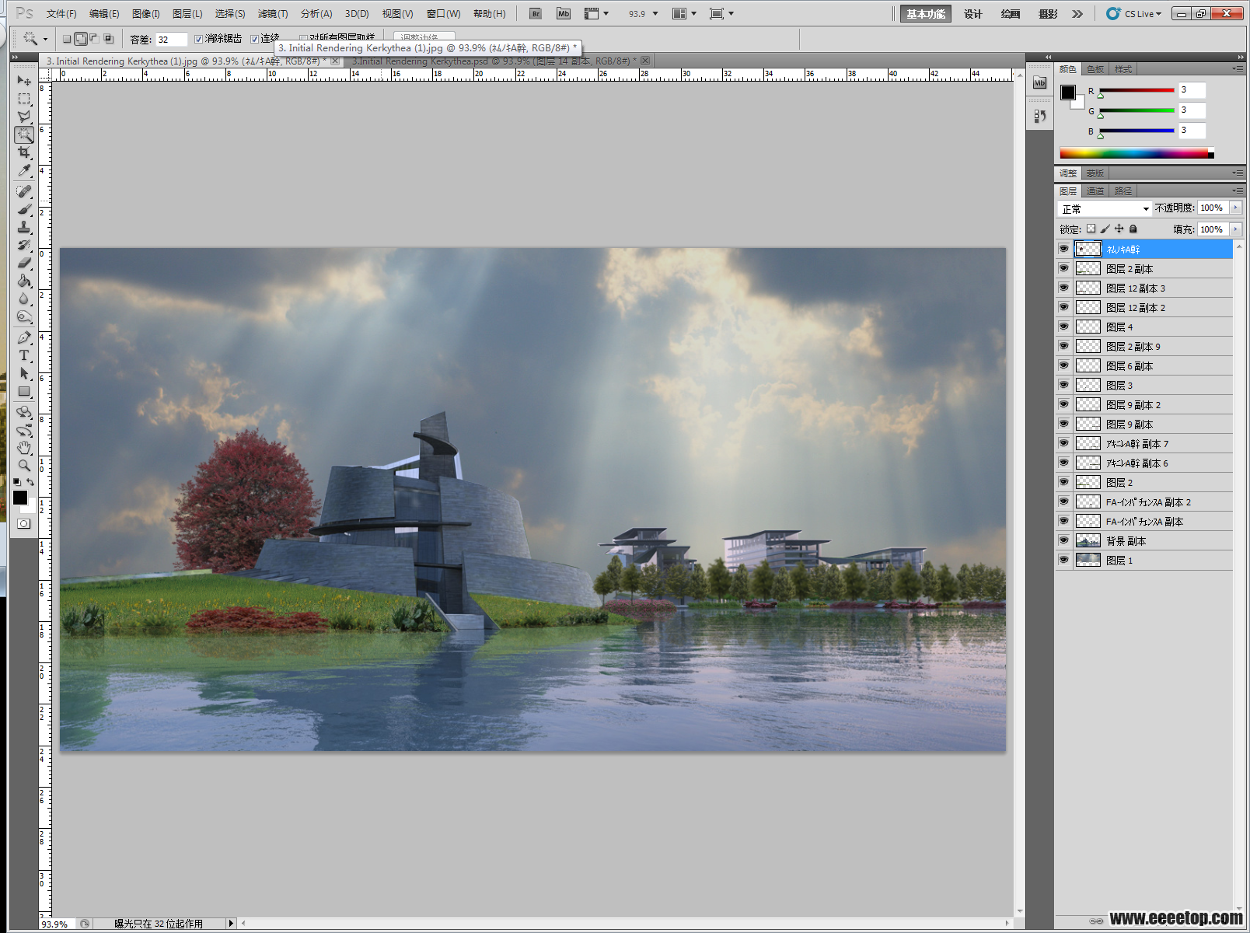Select the Clone Stamp tool

point(24,227)
